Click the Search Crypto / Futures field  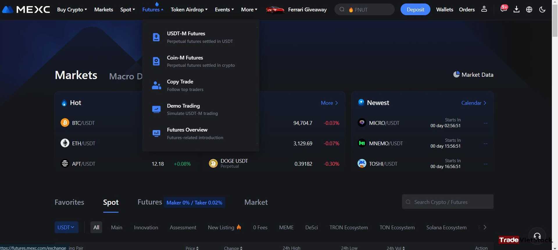[448, 202]
